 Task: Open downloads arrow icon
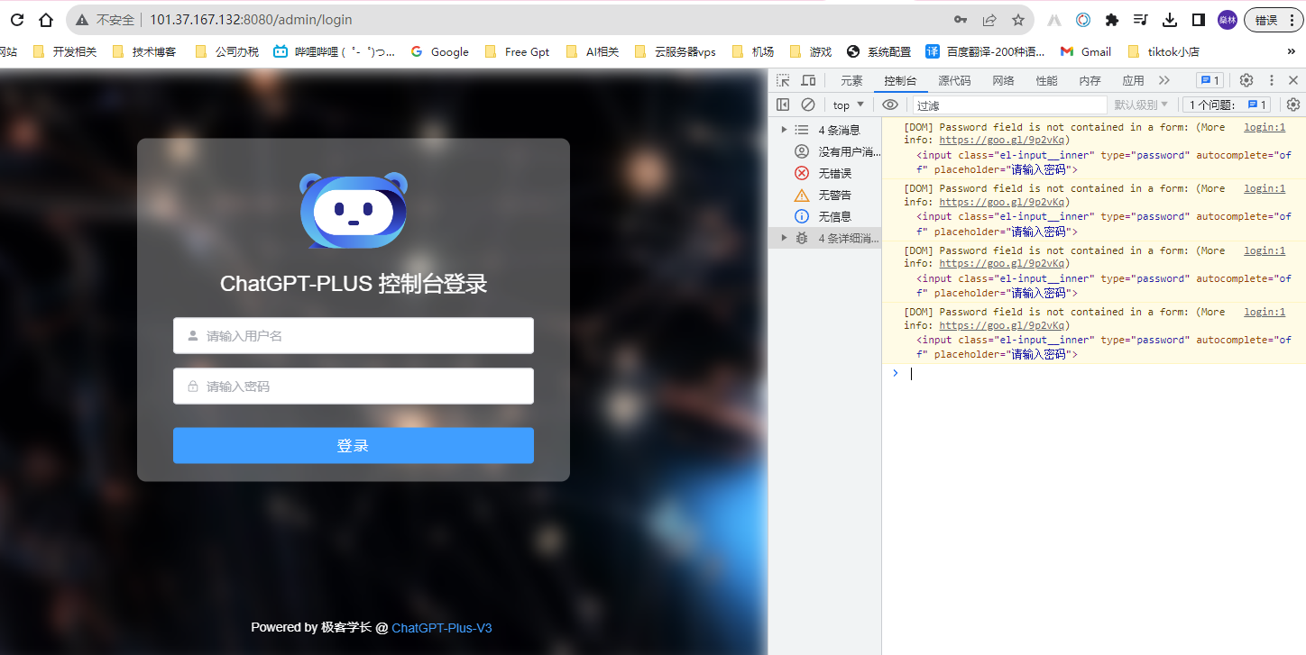click(x=1170, y=20)
